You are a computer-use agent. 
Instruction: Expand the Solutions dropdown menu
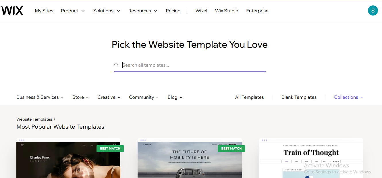coord(107,11)
